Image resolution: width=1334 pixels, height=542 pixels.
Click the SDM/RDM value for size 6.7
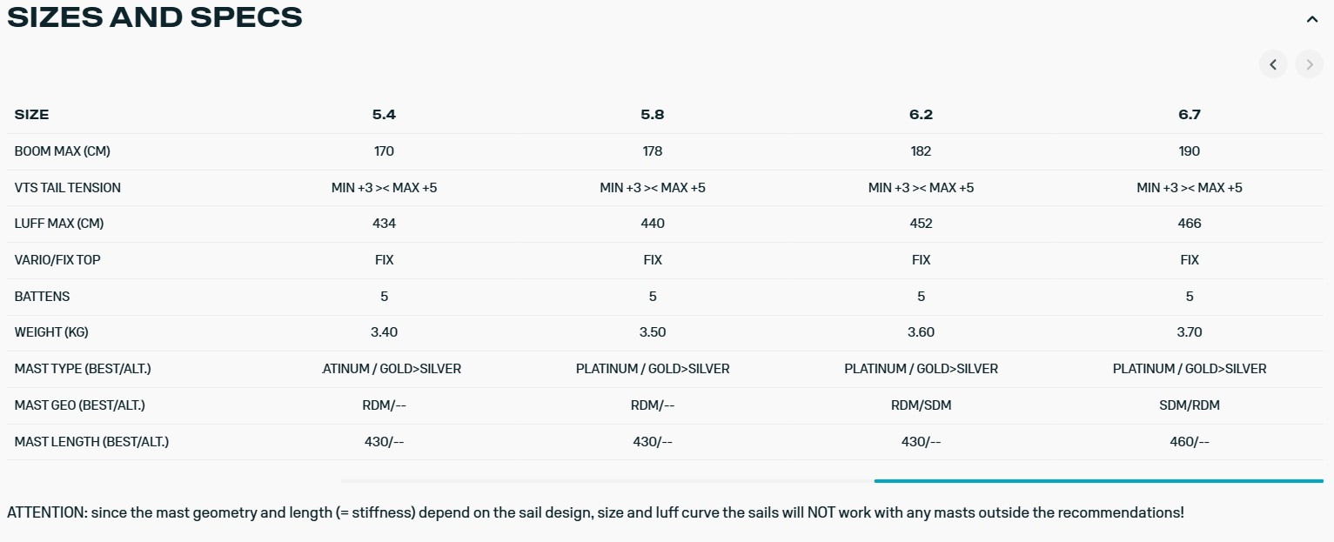tap(1190, 405)
